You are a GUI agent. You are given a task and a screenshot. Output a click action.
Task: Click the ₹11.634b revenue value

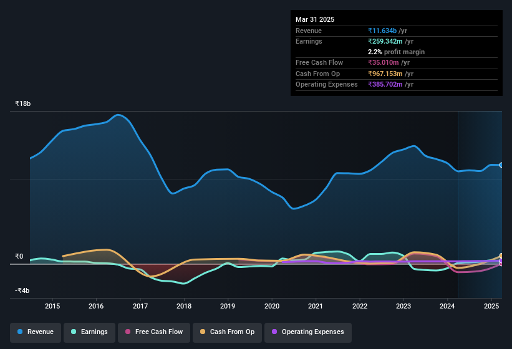(x=382, y=31)
